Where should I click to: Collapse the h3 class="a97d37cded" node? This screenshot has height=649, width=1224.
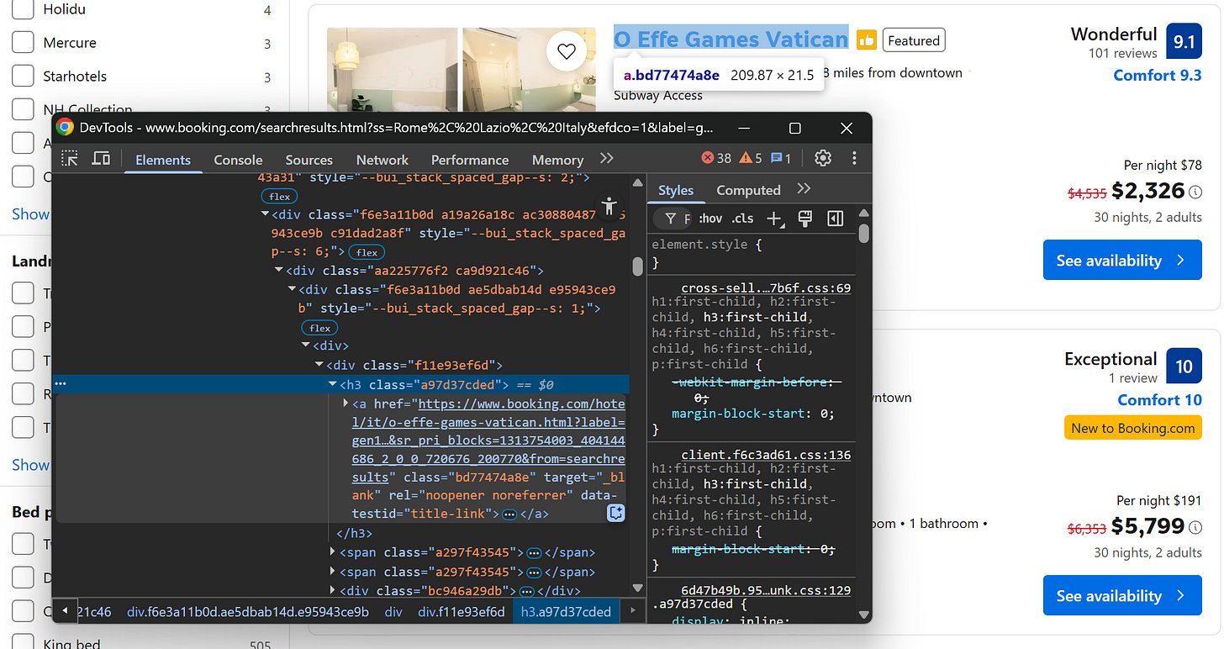click(333, 384)
